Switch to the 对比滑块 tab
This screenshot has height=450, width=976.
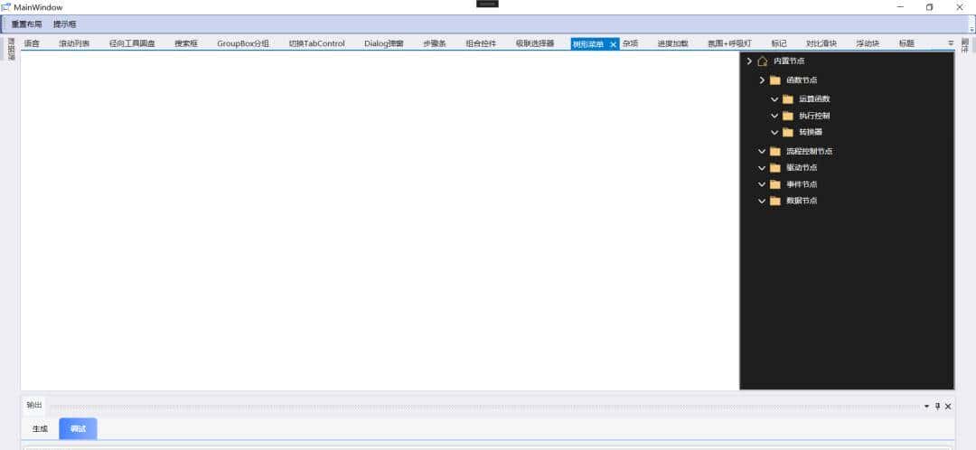(821, 43)
